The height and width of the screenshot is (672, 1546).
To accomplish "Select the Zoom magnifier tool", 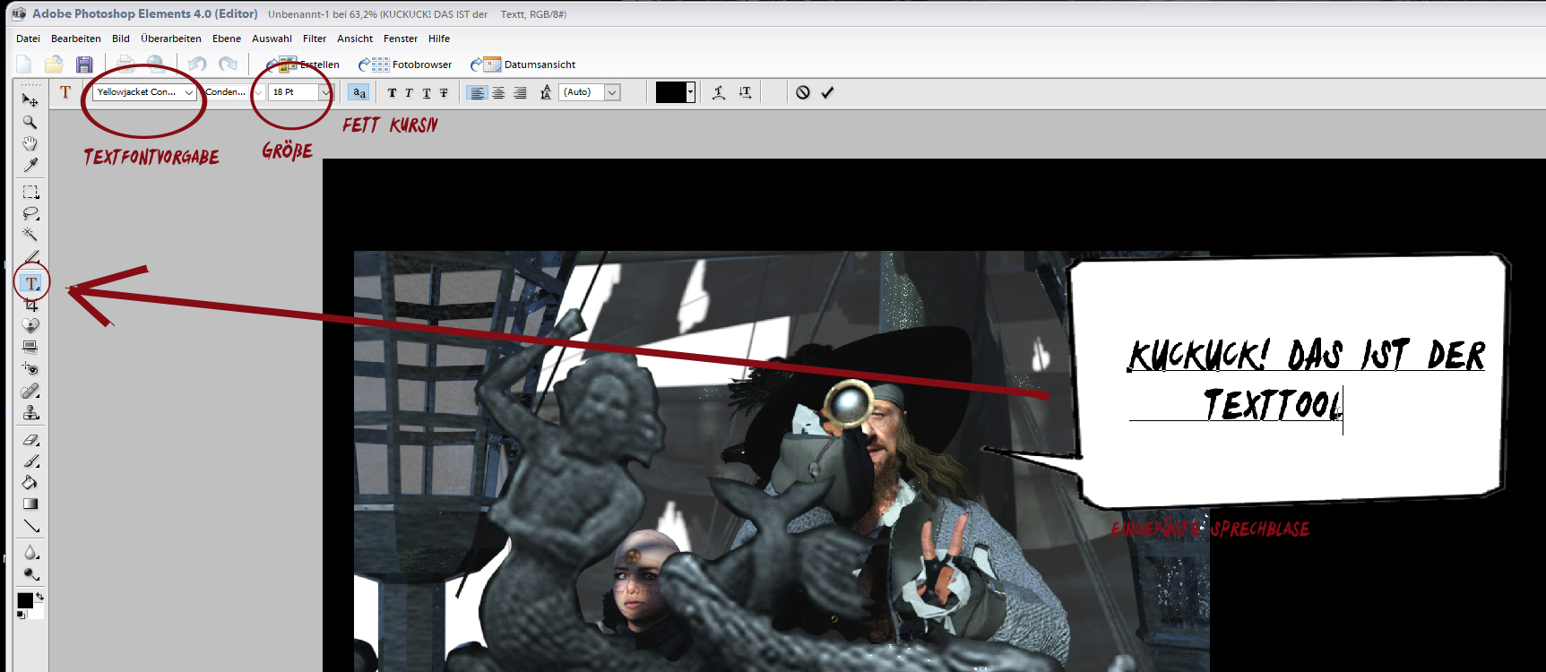I will [30, 122].
